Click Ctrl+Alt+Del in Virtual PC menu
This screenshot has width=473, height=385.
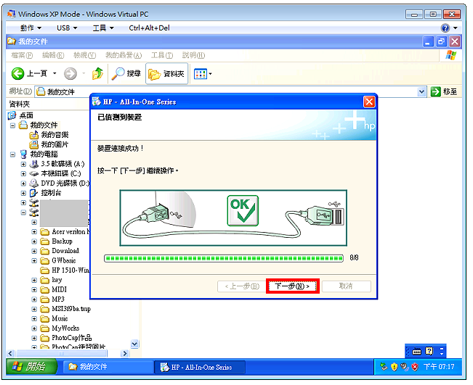click(149, 28)
